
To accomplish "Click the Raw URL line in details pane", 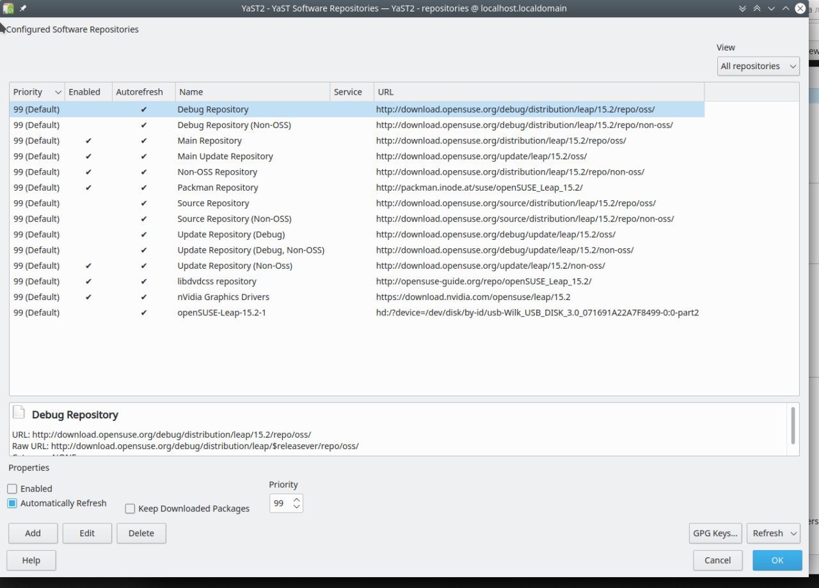I will click(x=186, y=446).
